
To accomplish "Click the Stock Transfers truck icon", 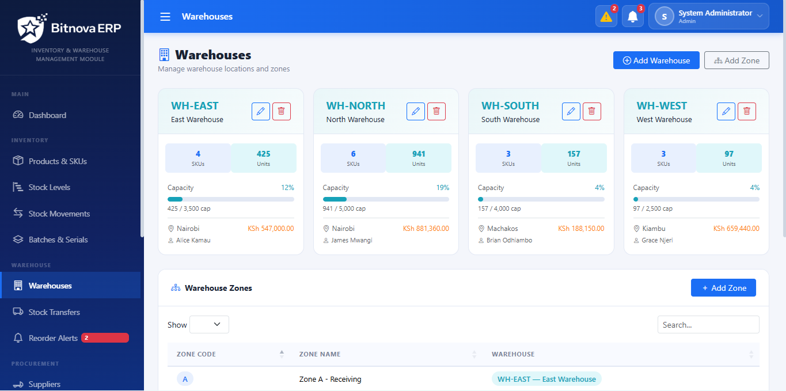I will (x=18, y=312).
